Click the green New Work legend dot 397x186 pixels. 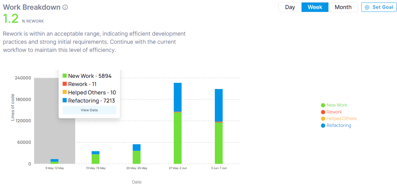coord(323,105)
